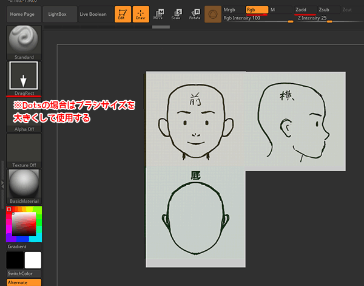
Task: Open the DragRect stroke selector
Action: click(24, 78)
